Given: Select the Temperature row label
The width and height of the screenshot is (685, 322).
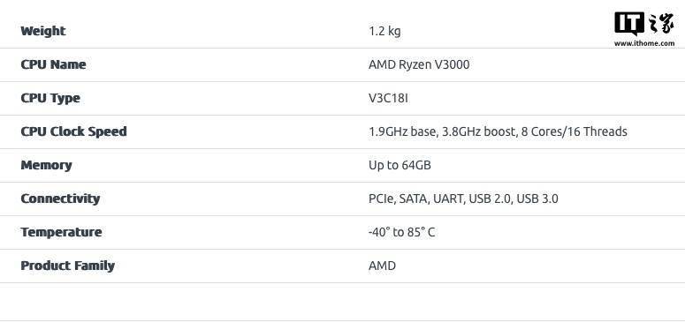Looking at the screenshot, I should [x=61, y=232].
